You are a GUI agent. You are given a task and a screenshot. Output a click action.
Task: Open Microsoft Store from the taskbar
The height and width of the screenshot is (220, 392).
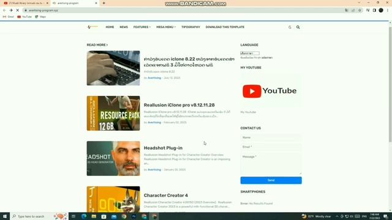pyautogui.click(x=104, y=216)
